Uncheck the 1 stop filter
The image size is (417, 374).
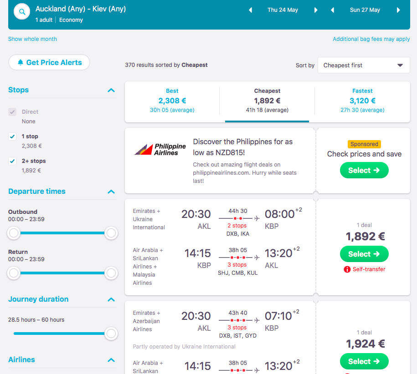pyautogui.click(x=13, y=136)
